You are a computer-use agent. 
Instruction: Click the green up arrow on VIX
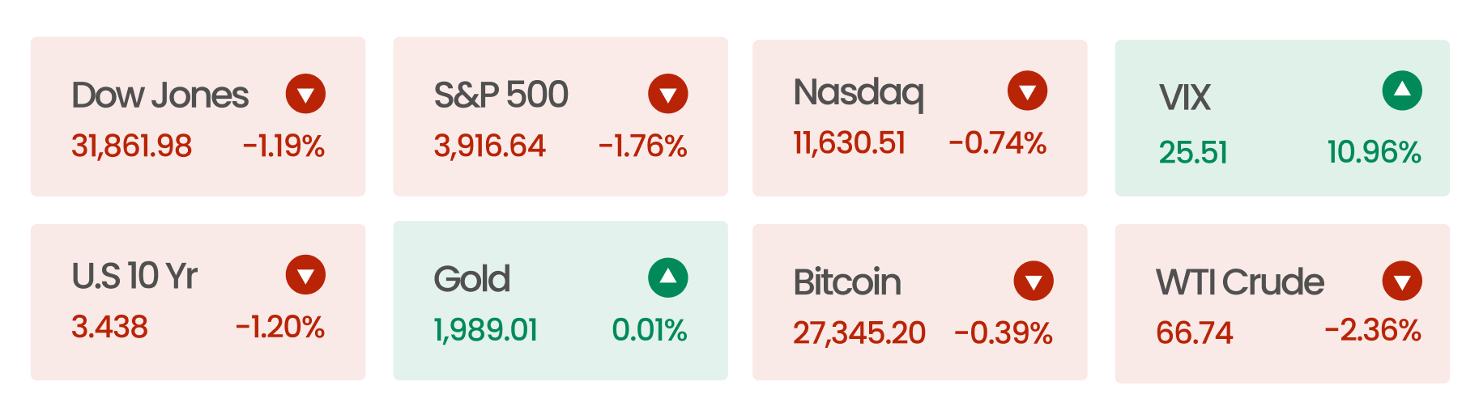(1402, 91)
